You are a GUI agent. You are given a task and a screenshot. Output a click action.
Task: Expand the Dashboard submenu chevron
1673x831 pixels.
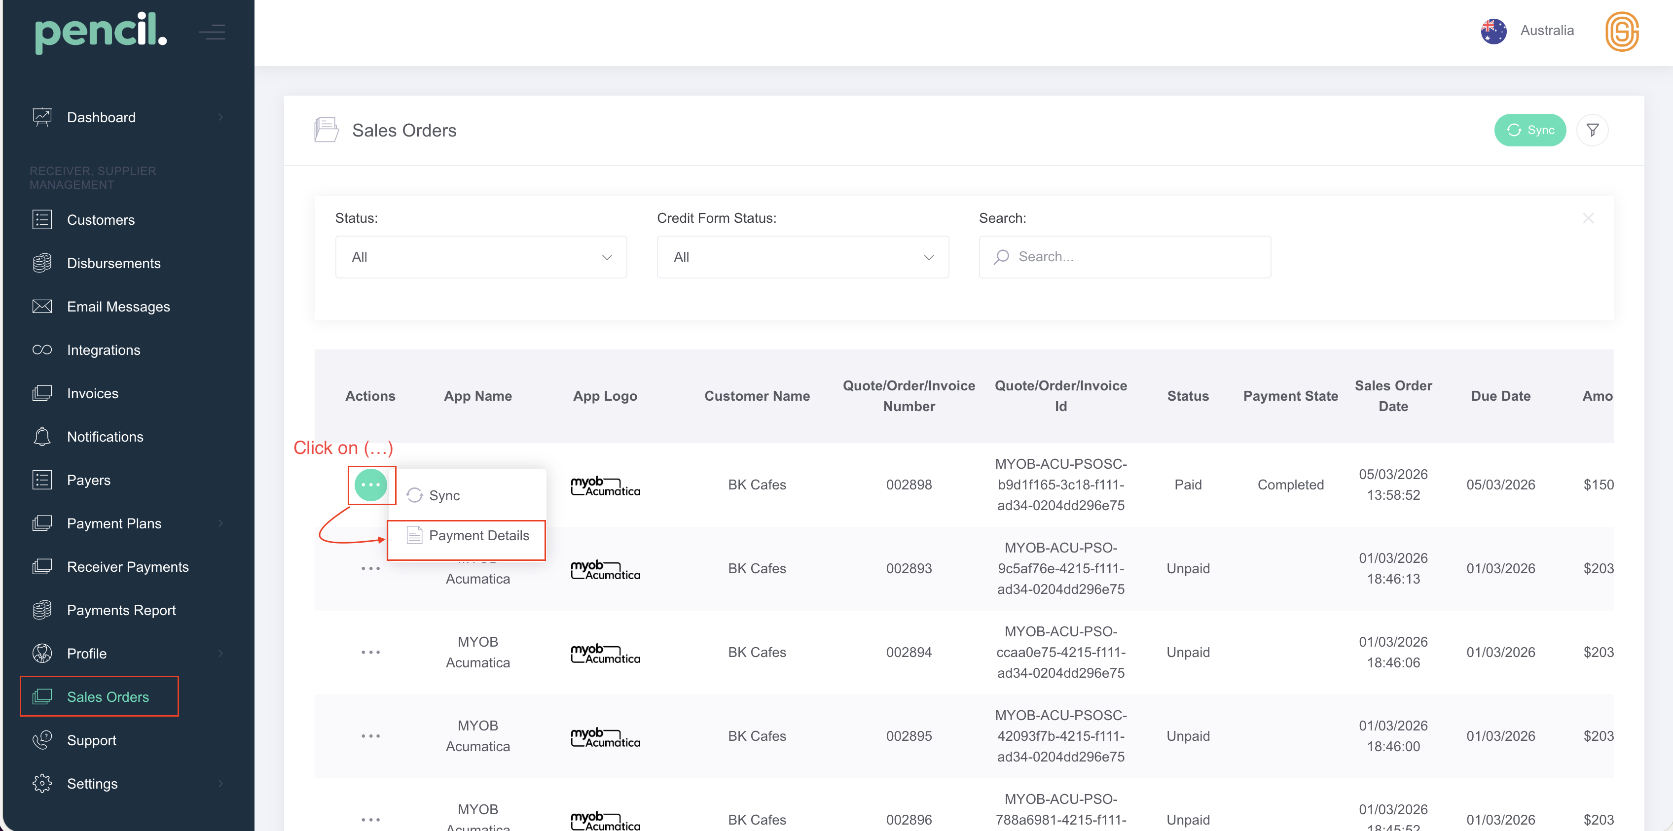[221, 117]
